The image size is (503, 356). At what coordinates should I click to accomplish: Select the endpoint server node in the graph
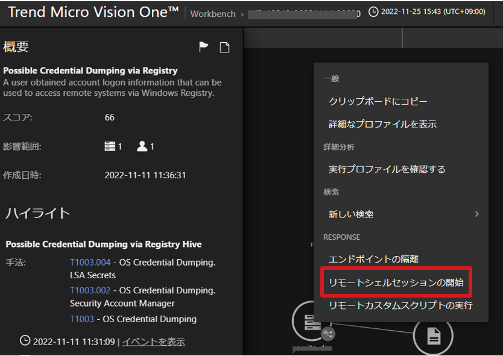pyautogui.click(x=311, y=322)
